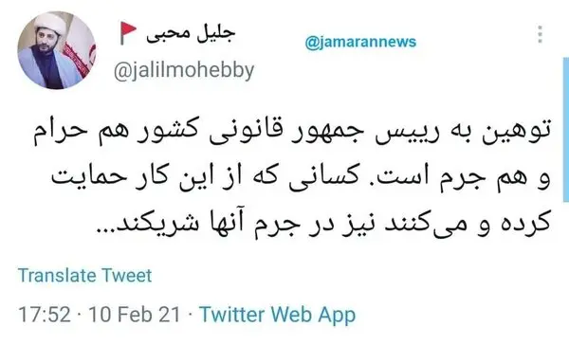569x345 pixels.
Task: Click the 17:52 tweet time
Action: pos(45,315)
